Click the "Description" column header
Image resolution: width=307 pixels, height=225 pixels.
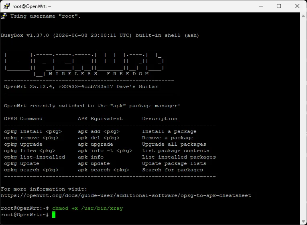(x=160, y=119)
